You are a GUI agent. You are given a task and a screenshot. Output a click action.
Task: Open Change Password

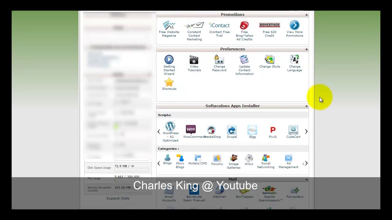[x=219, y=63]
